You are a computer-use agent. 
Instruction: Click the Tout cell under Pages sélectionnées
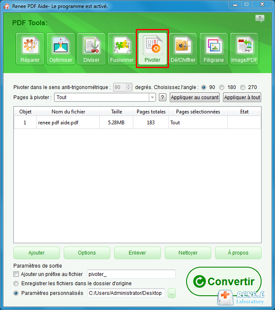point(198,123)
